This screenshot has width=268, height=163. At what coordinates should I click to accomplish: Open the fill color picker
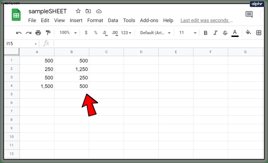[x=248, y=32]
